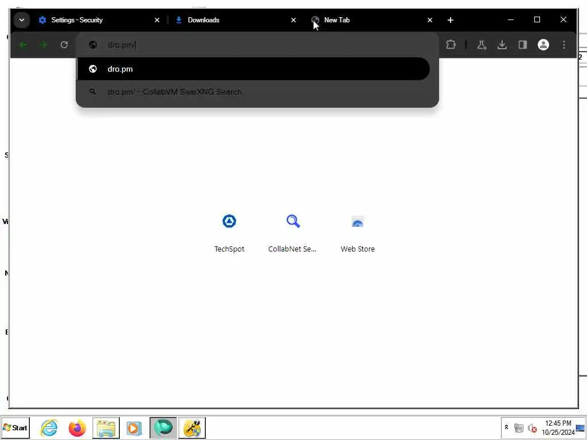587x440 pixels.
Task: Open Windows Explorer from the taskbar
Action: point(106,427)
